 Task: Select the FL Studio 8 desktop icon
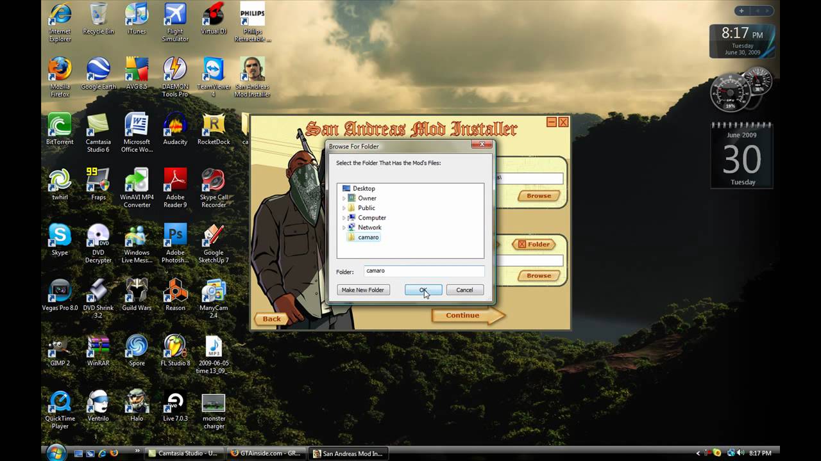175,350
